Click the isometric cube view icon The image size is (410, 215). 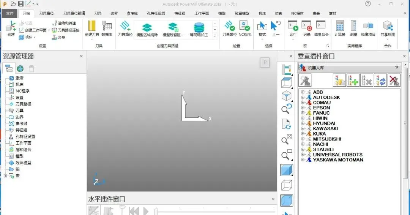coord(286,96)
